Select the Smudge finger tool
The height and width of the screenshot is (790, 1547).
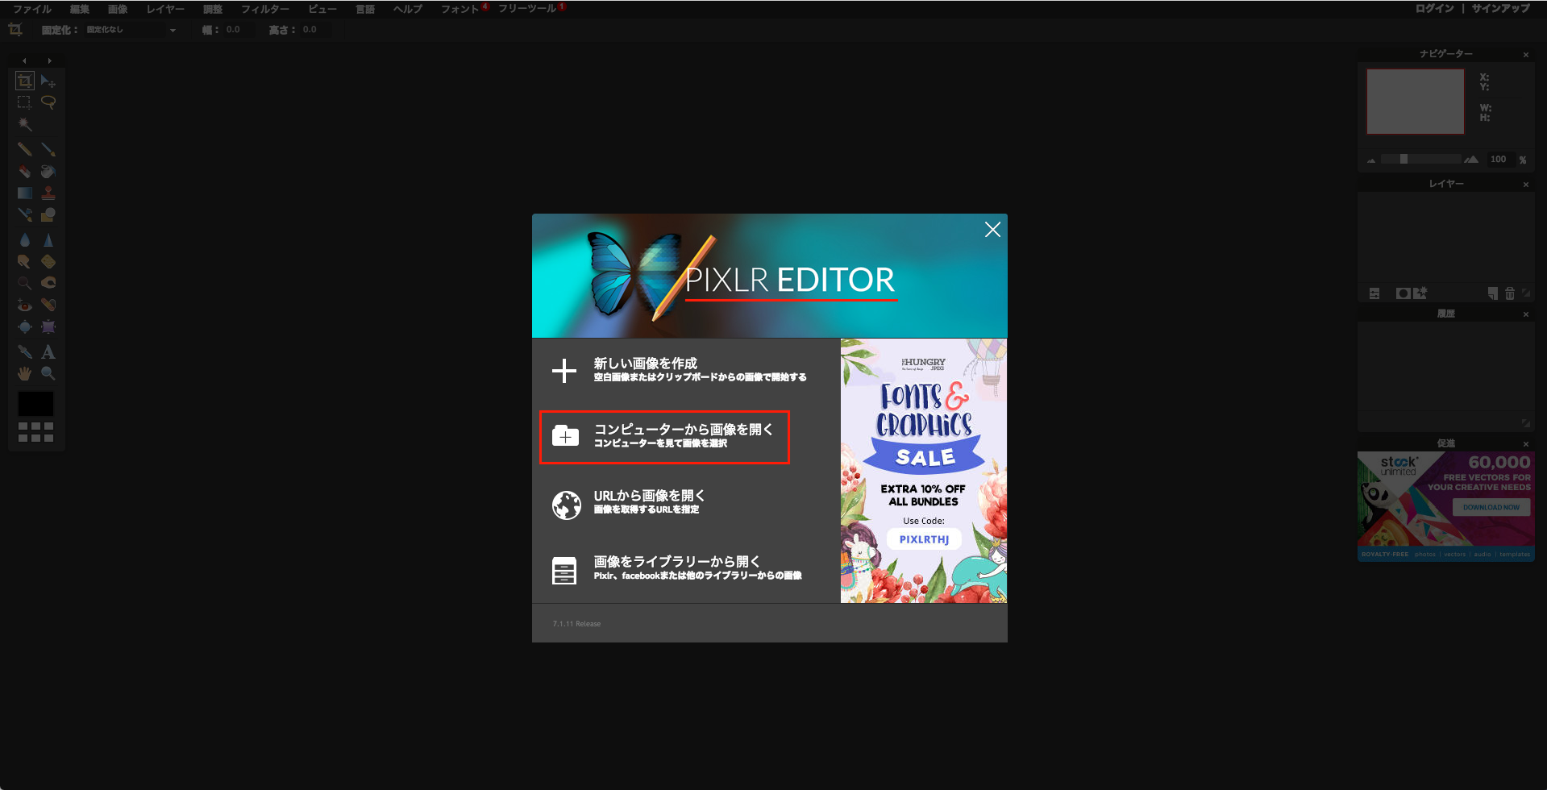coord(25,261)
